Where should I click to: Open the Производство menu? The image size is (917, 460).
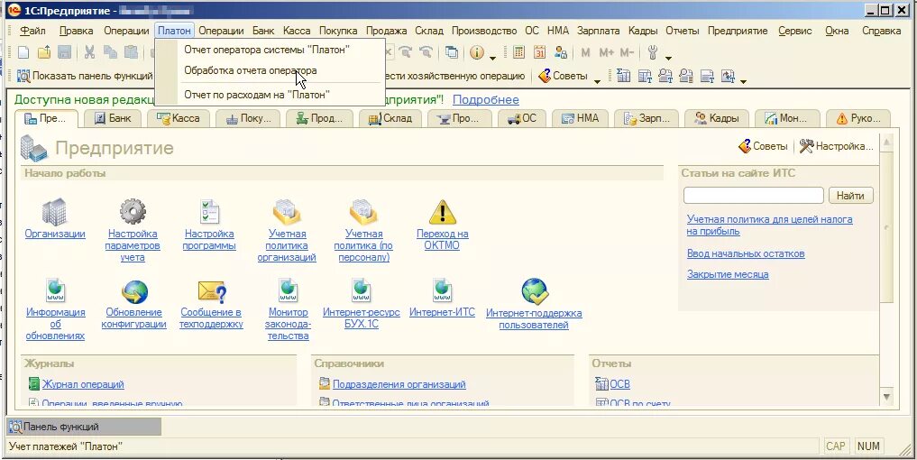(x=484, y=31)
